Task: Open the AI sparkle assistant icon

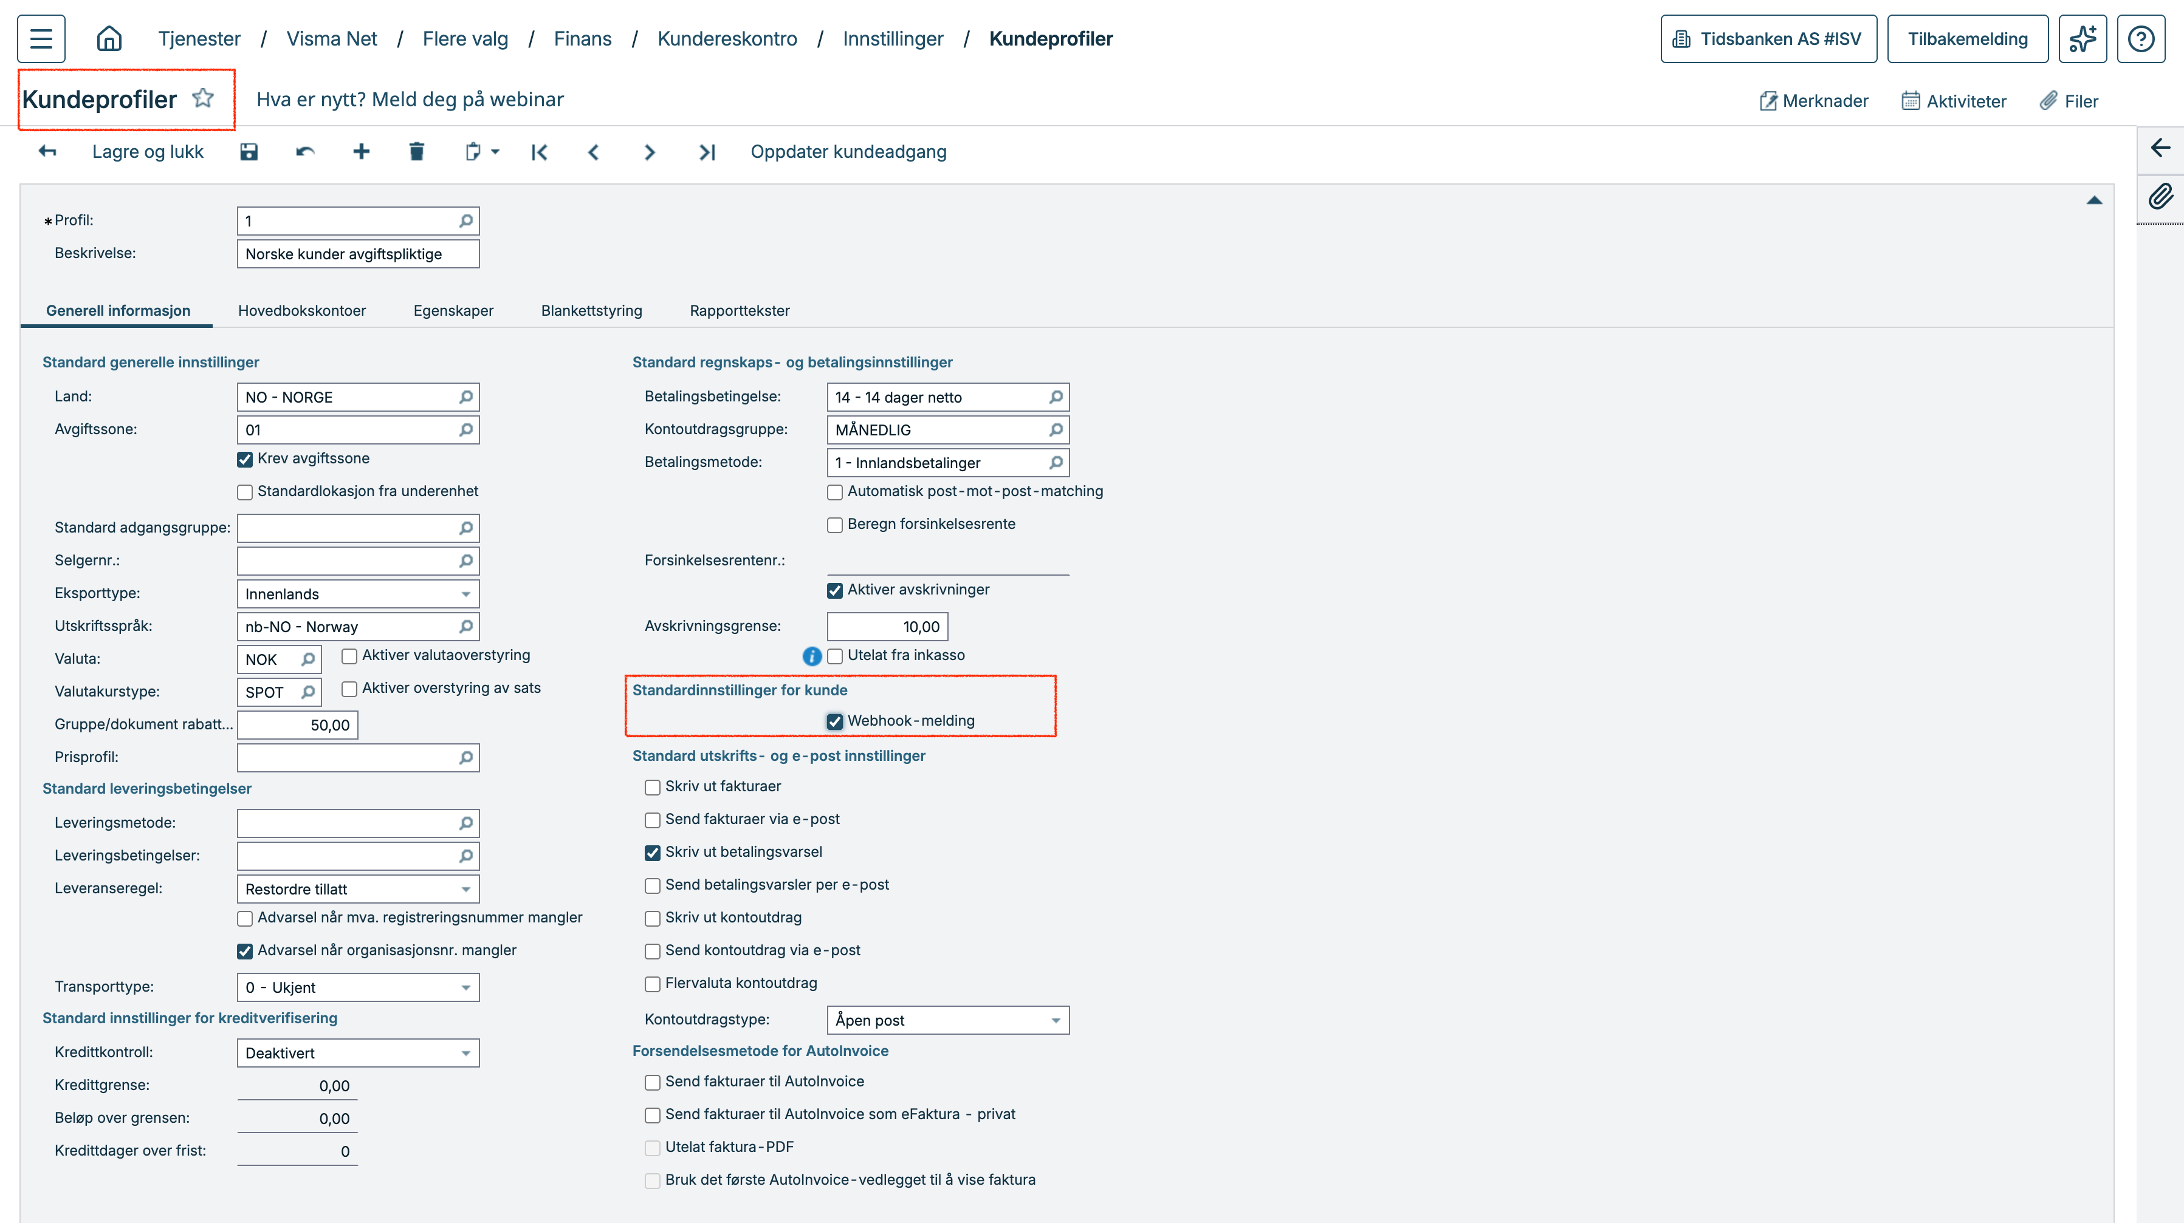Action: (x=2083, y=39)
